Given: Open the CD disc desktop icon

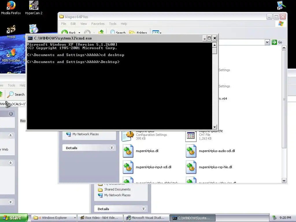Looking at the screenshot, I should coord(34,29).
